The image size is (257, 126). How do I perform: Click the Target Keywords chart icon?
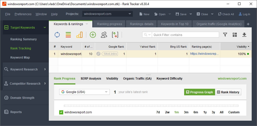pyautogui.click(x=6, y=27)
